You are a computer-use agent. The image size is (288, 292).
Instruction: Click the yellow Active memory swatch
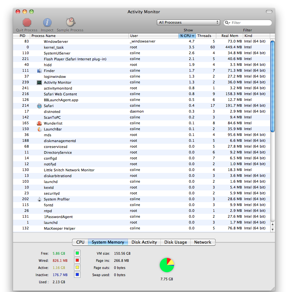pos(77,267)
